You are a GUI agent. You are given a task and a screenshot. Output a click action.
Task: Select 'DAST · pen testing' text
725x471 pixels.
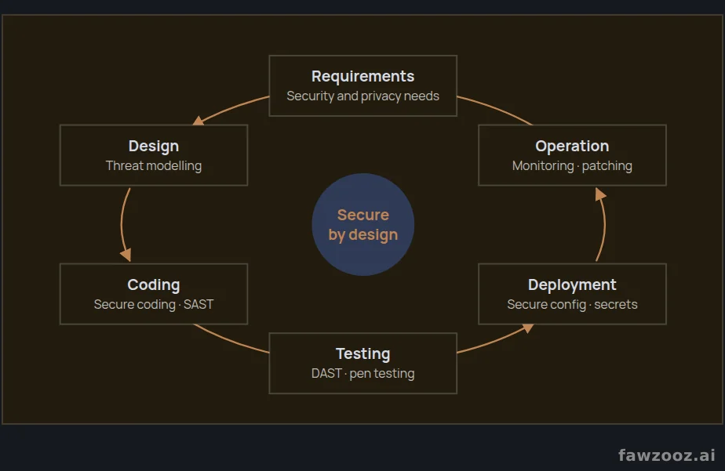[363, 374]
